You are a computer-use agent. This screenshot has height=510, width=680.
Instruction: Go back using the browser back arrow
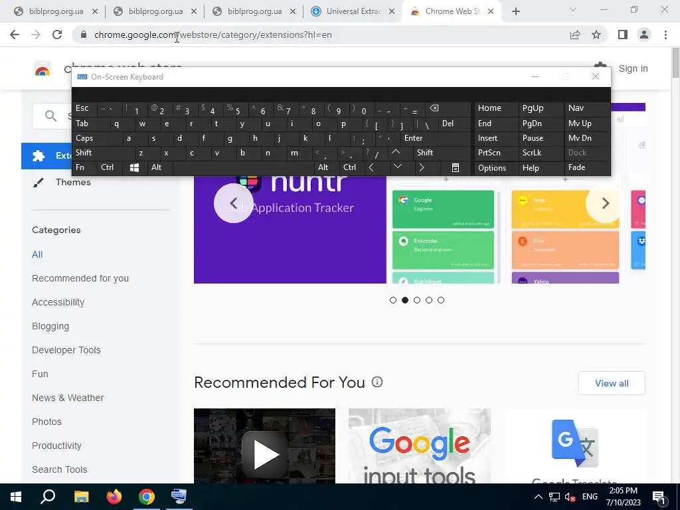[x=15, y=35]
